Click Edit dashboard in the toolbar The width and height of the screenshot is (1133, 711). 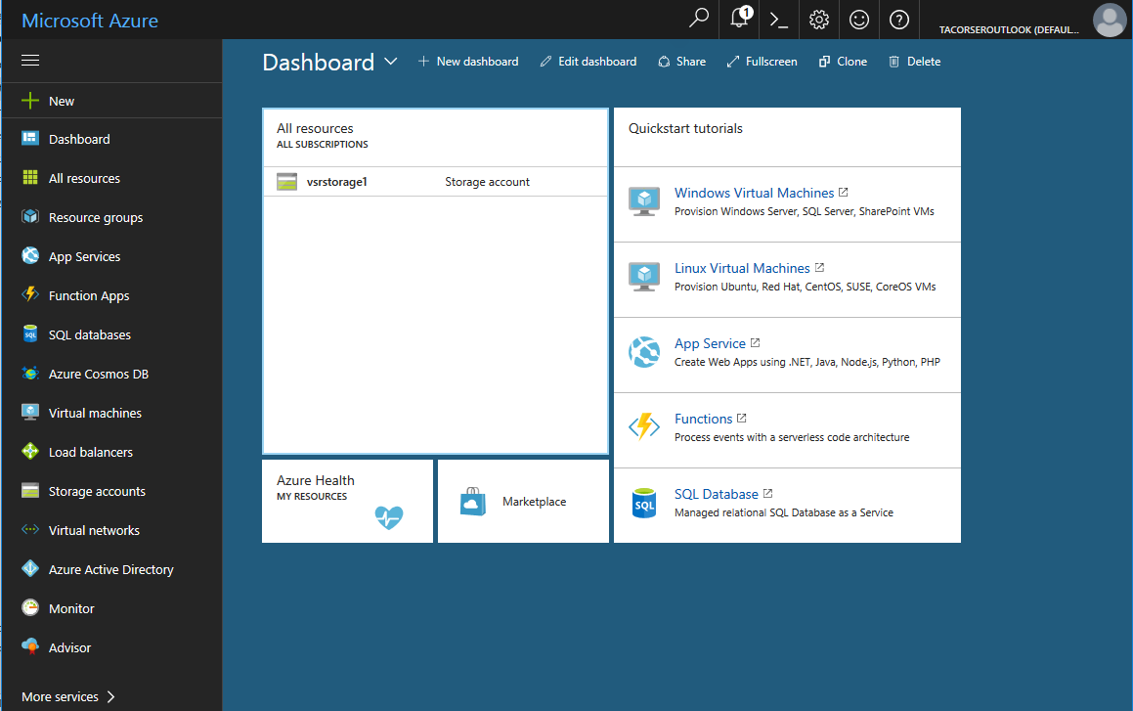[588, 61]
